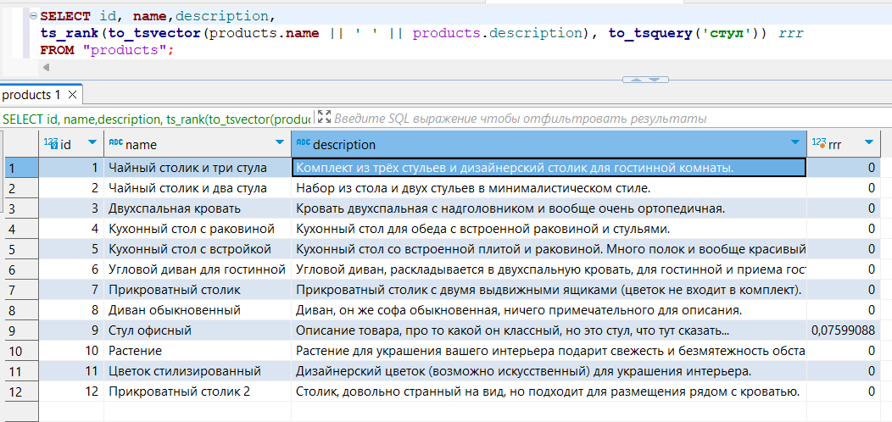Open the description column dropdown arrow
Viewport: 892px width, 422px height.
tap(795, 142)
